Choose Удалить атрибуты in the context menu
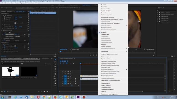This screenshot has width=177, height=99. 113,11
